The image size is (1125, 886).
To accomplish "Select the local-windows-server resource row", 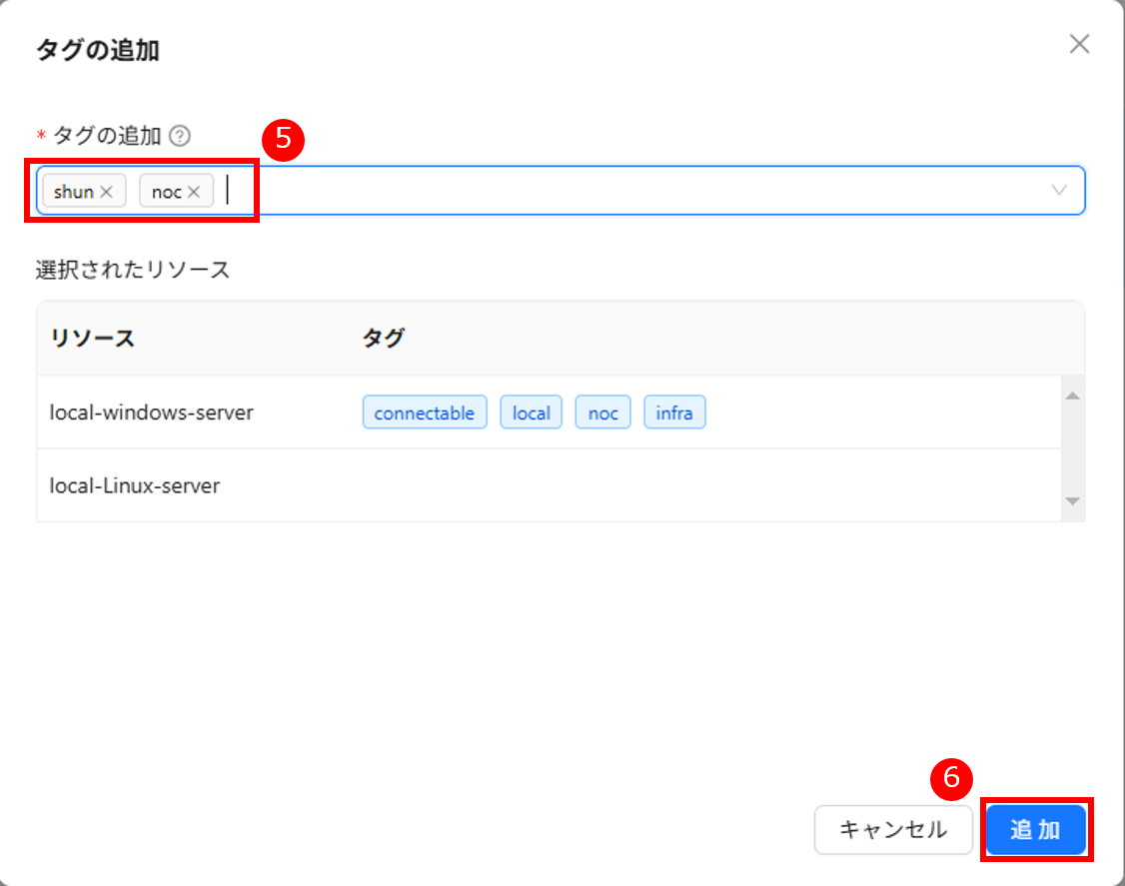I will point(152,412).
